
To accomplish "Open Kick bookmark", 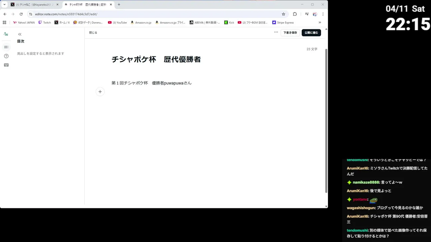I will [x=229, y=23].
